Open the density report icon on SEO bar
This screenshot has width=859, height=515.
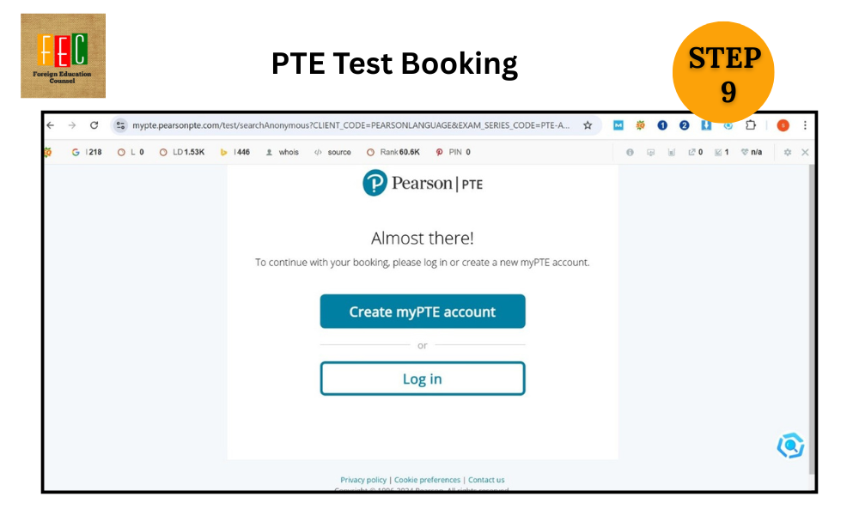[x=671, y=152]
